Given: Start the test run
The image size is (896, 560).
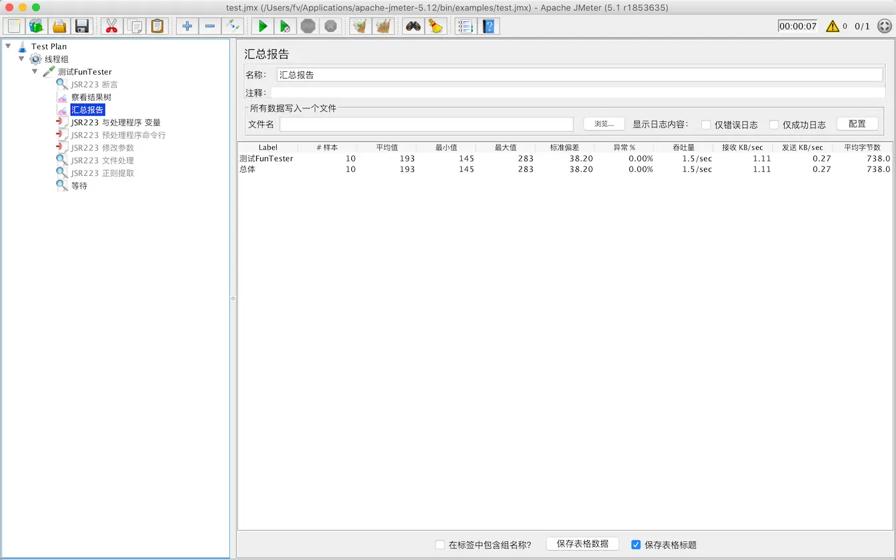Looking at the screenshot, I should 262,26.
